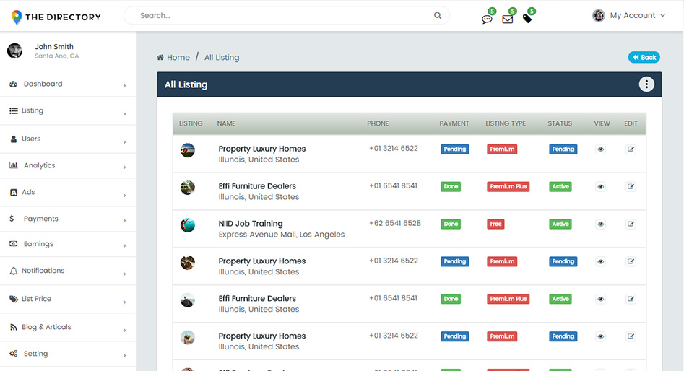684x371 pixels.
Task: Open the chat messages icon
Action: point(487,19)
